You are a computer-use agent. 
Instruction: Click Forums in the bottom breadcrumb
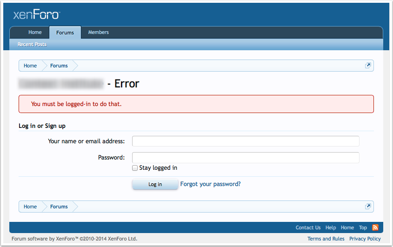click(x=59, y=207)
